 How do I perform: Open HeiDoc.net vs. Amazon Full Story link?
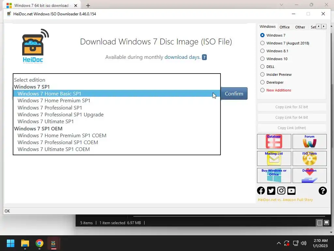(x=285, y=200)
